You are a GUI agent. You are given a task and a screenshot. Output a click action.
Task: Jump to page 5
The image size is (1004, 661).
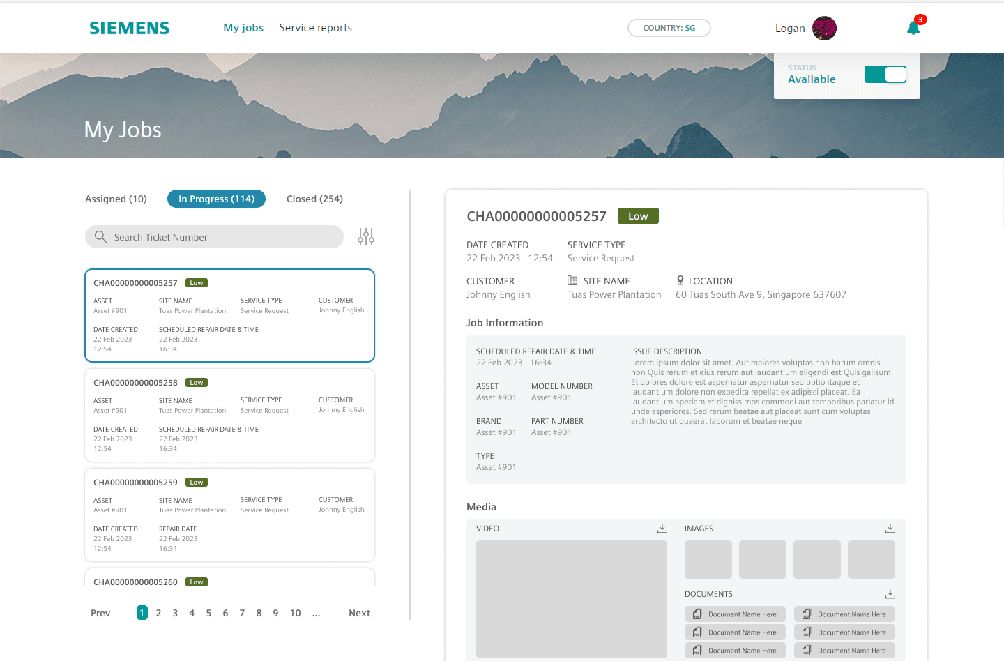208,613
